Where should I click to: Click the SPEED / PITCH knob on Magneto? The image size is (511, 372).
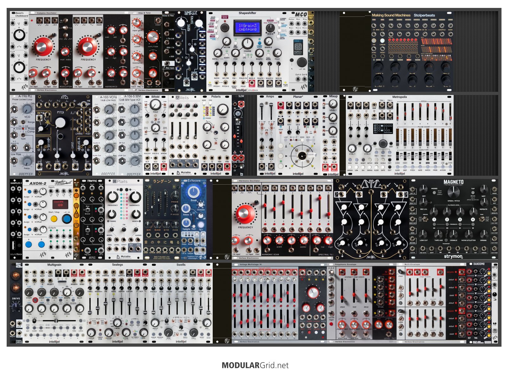tap(453, 192)
